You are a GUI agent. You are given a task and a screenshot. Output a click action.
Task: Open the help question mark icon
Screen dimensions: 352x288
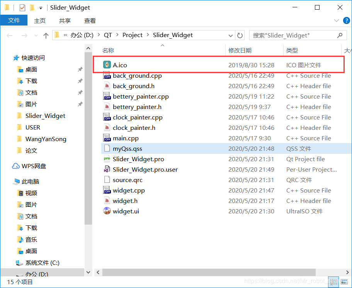pos(346,20)
